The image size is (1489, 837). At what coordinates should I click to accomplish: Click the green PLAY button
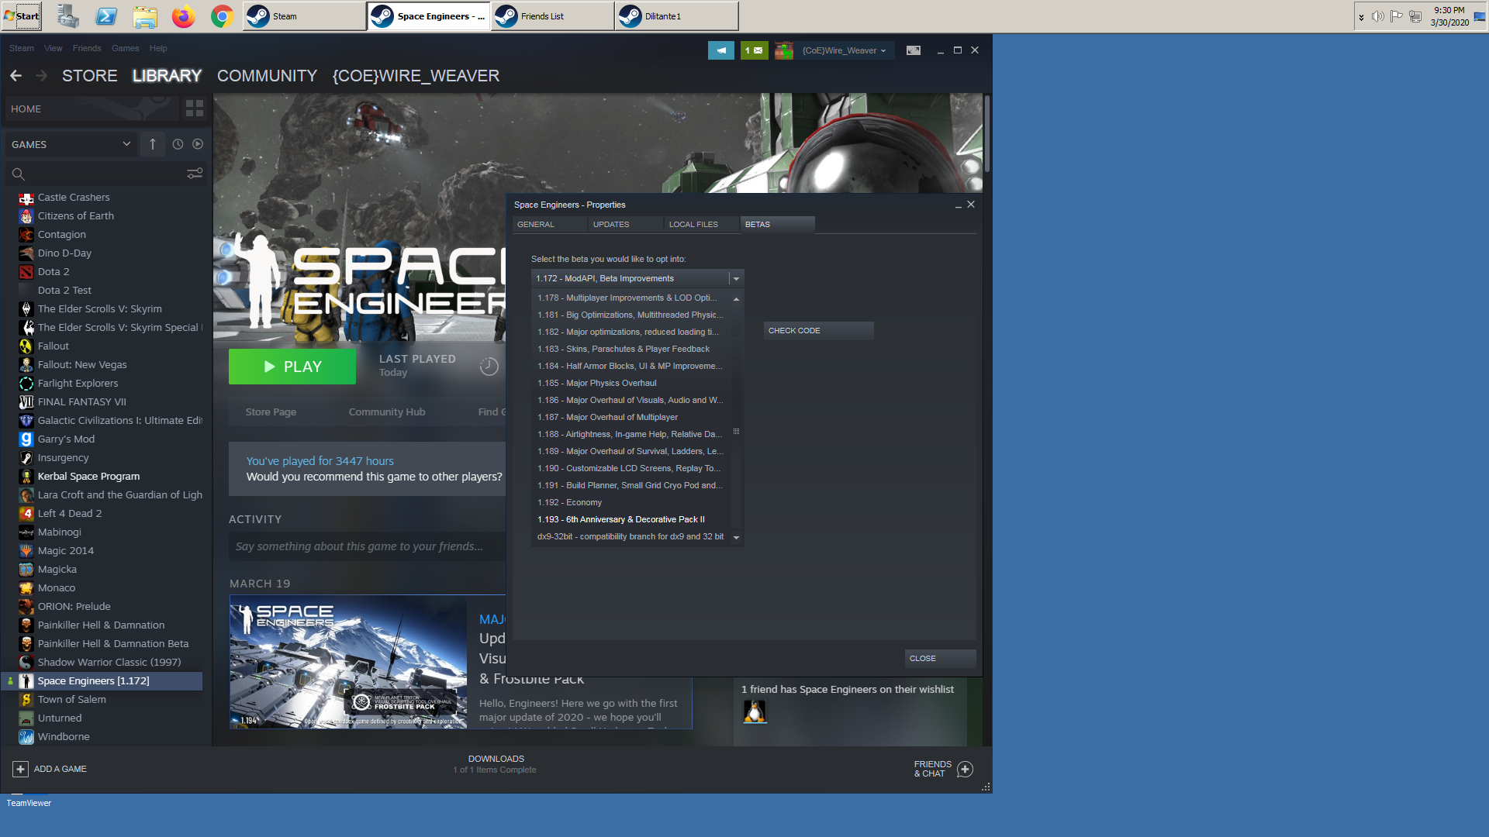292,367
